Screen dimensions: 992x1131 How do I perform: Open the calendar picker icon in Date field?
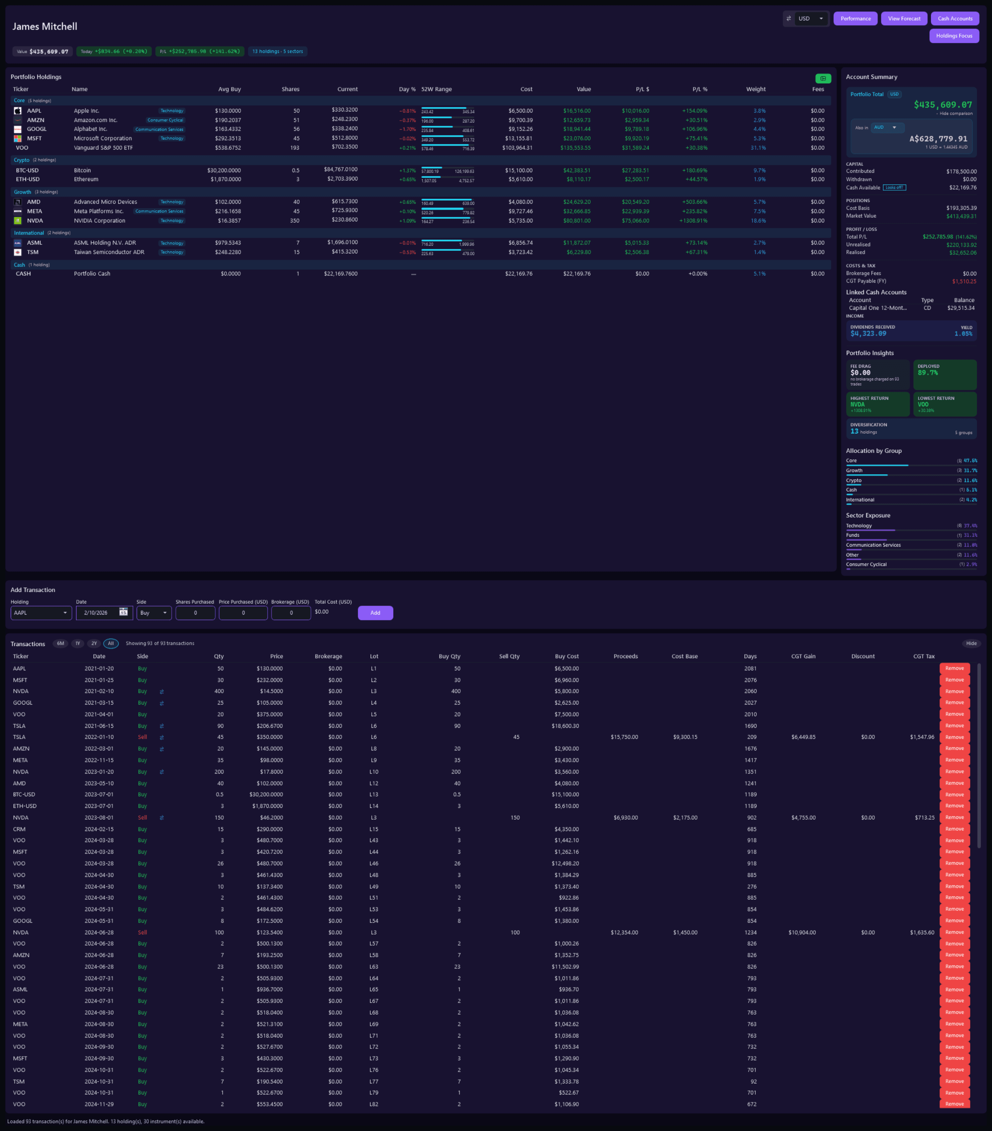point(123,612)
